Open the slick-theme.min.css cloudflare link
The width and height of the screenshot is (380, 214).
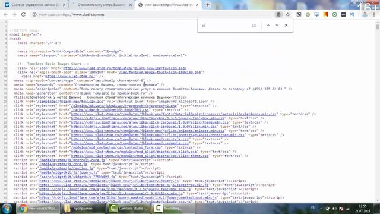(150, 122)
